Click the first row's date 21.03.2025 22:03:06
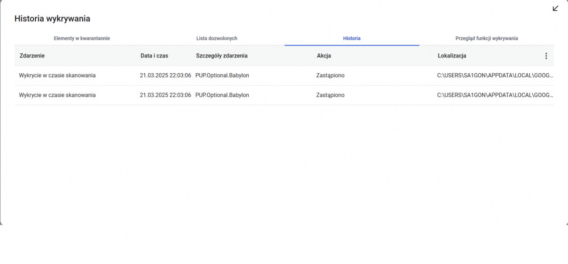568x264 pixels. click(165, 76)
